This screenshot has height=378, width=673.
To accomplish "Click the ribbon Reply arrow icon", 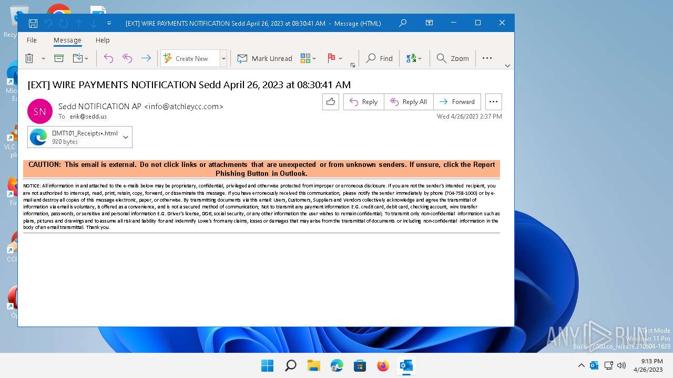I will [108, 58].
